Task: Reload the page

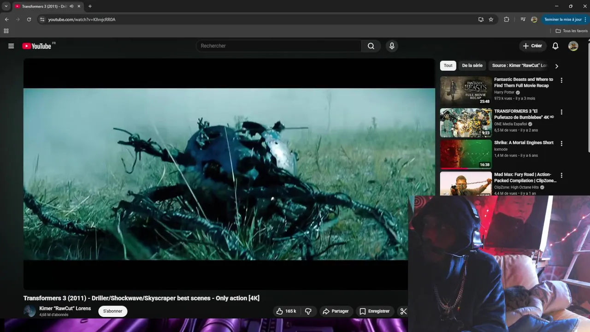Action: 29,19
